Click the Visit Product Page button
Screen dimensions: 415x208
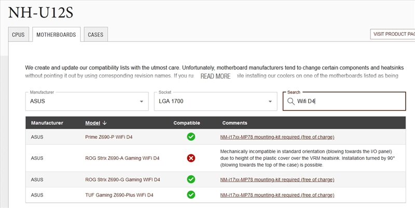(x=393, y=34)
